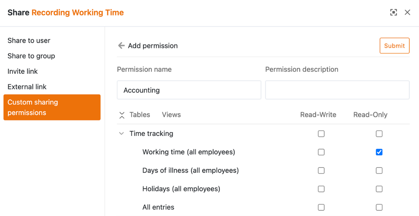Click the collapse-all icon next to Tables
The image size is (419, 216).
coord(122,115)
